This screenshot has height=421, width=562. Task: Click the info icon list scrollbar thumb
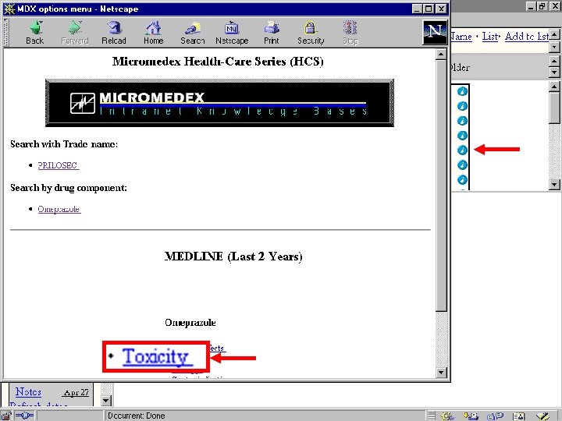point(554,108)
